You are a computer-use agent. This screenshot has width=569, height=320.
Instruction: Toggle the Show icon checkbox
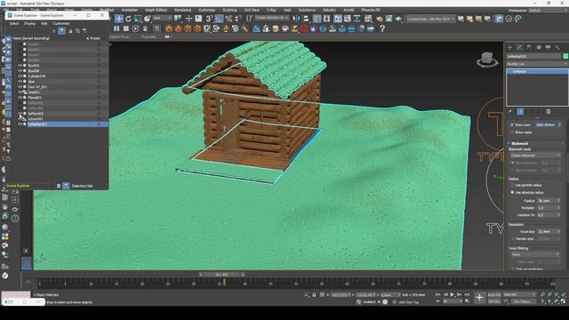click(512, 124)
